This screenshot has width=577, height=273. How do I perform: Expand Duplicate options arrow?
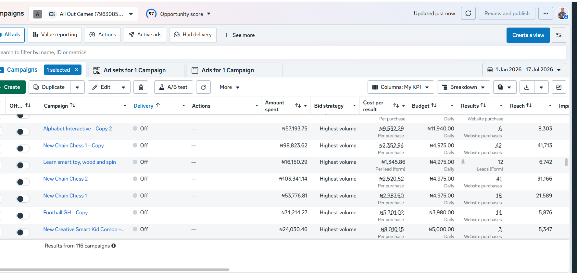tap(77, 87)
